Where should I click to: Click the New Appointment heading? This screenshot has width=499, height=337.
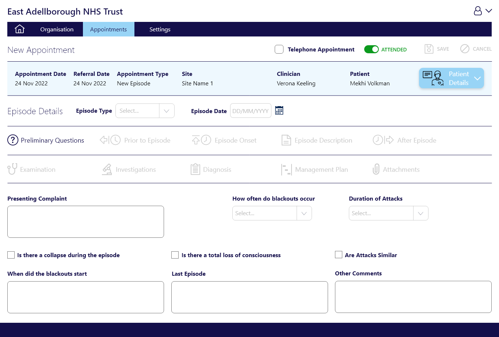(x=41, y=50)
